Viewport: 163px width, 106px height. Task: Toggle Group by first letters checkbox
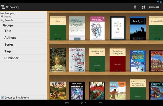[3, 98]
